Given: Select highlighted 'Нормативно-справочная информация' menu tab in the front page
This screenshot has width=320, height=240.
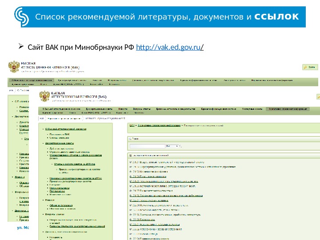Looking at the screenshot, I should 288,109.
